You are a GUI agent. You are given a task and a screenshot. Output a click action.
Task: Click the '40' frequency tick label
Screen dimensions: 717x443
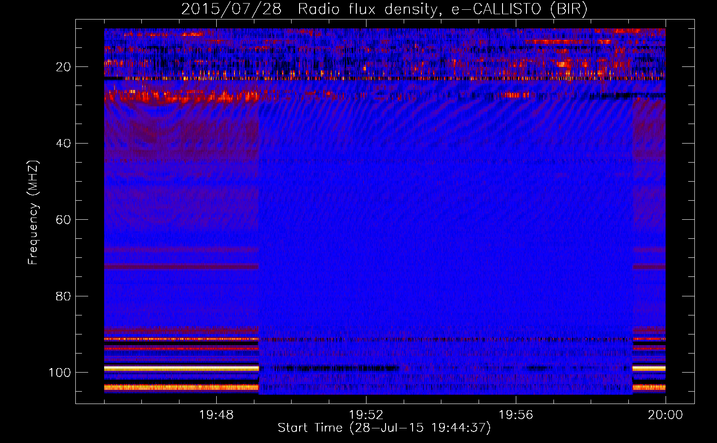click(63, 144)
